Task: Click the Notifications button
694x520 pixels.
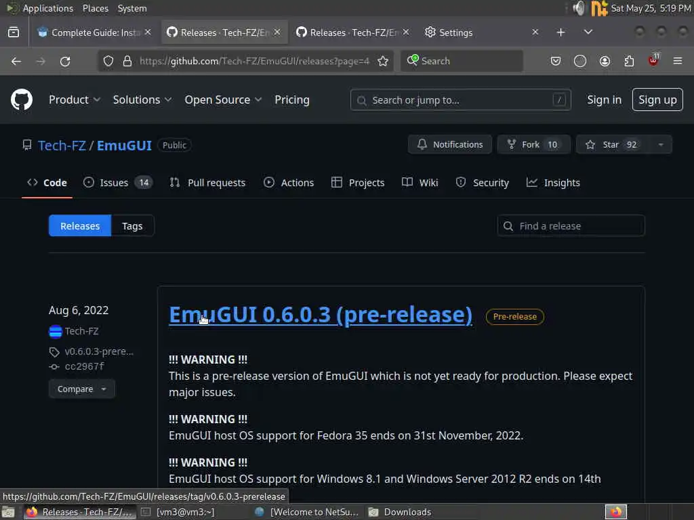Action: point(450,145)
